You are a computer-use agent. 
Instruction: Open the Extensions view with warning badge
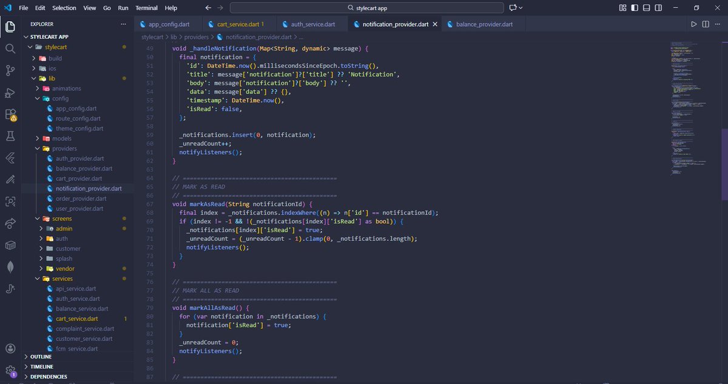click(x=10, y=115)
